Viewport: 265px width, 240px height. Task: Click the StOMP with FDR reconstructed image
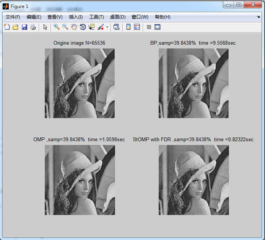[x=194, y=180]
